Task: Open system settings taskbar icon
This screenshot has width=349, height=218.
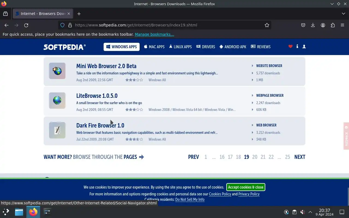Action: (47, 212)
